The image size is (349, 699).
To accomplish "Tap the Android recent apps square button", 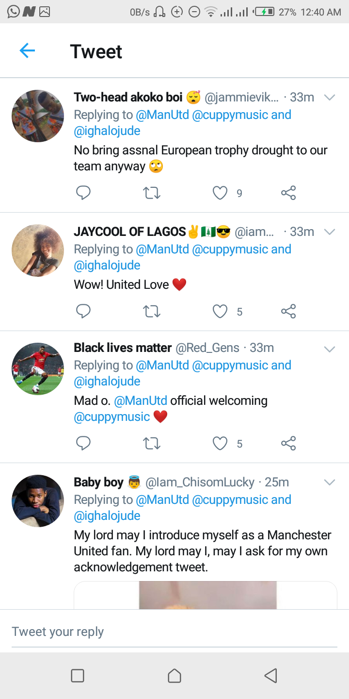I will [x=78, y=676].
